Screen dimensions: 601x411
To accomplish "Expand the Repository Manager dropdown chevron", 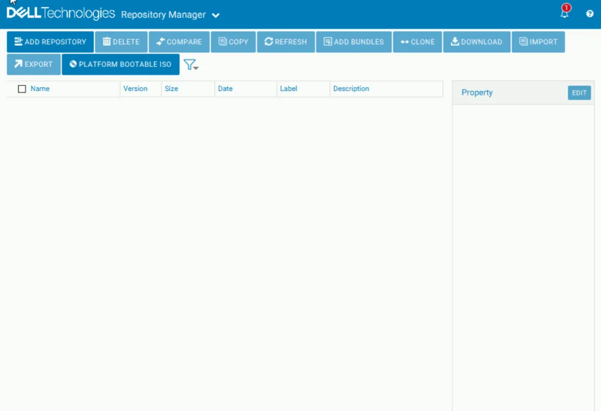I will (x=216, y=15).
